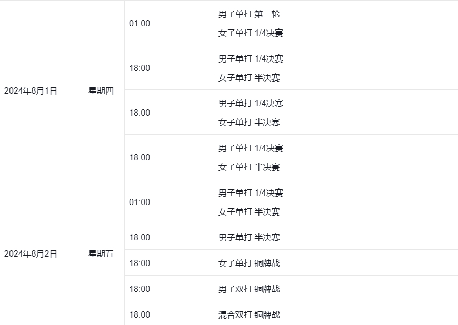
Task: Click the 18:00 time beside 男子单打 半决赛
Action: (140, 237)
